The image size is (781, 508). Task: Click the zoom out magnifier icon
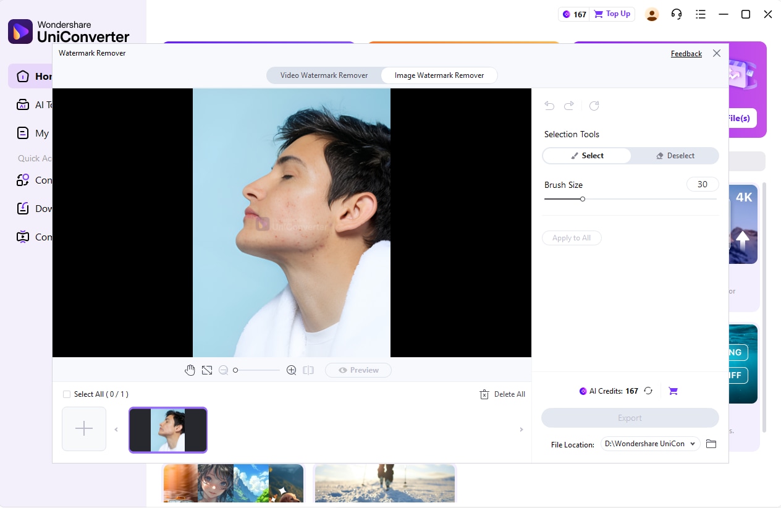coord(223,370)
